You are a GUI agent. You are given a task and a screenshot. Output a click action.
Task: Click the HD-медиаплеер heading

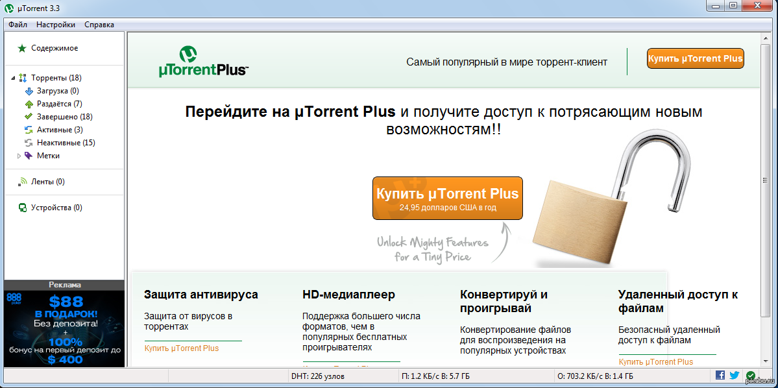point(349,295)
